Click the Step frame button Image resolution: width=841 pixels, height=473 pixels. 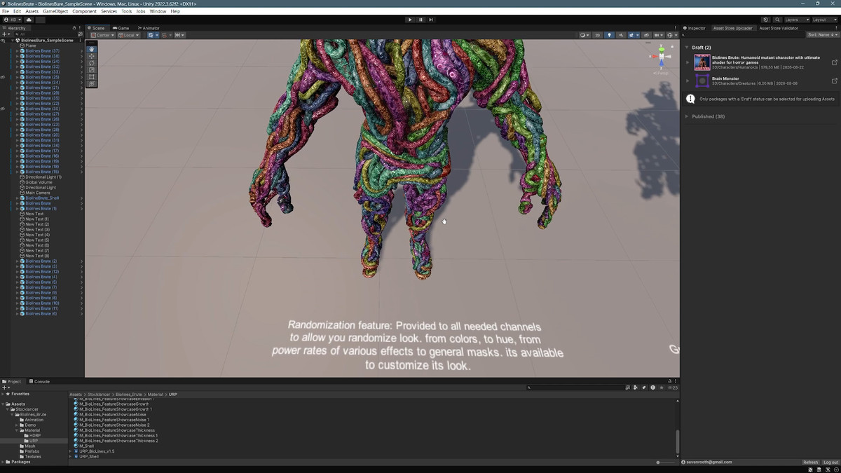tap(431, 20)
